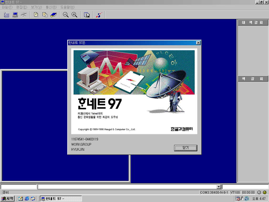
Task: Click the multi-page file transfer icon
Action: [x=45, y=15]
